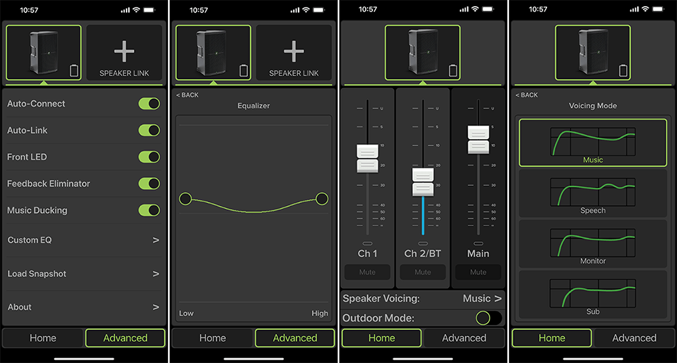Viewport: 677px width, 363px height.
Task: Click the Low EQ circle handle
Action: [x=185, y=199]
